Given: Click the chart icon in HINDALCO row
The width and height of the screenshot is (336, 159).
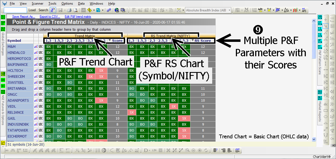Looking at the screenshot, I should pos(36,53).
